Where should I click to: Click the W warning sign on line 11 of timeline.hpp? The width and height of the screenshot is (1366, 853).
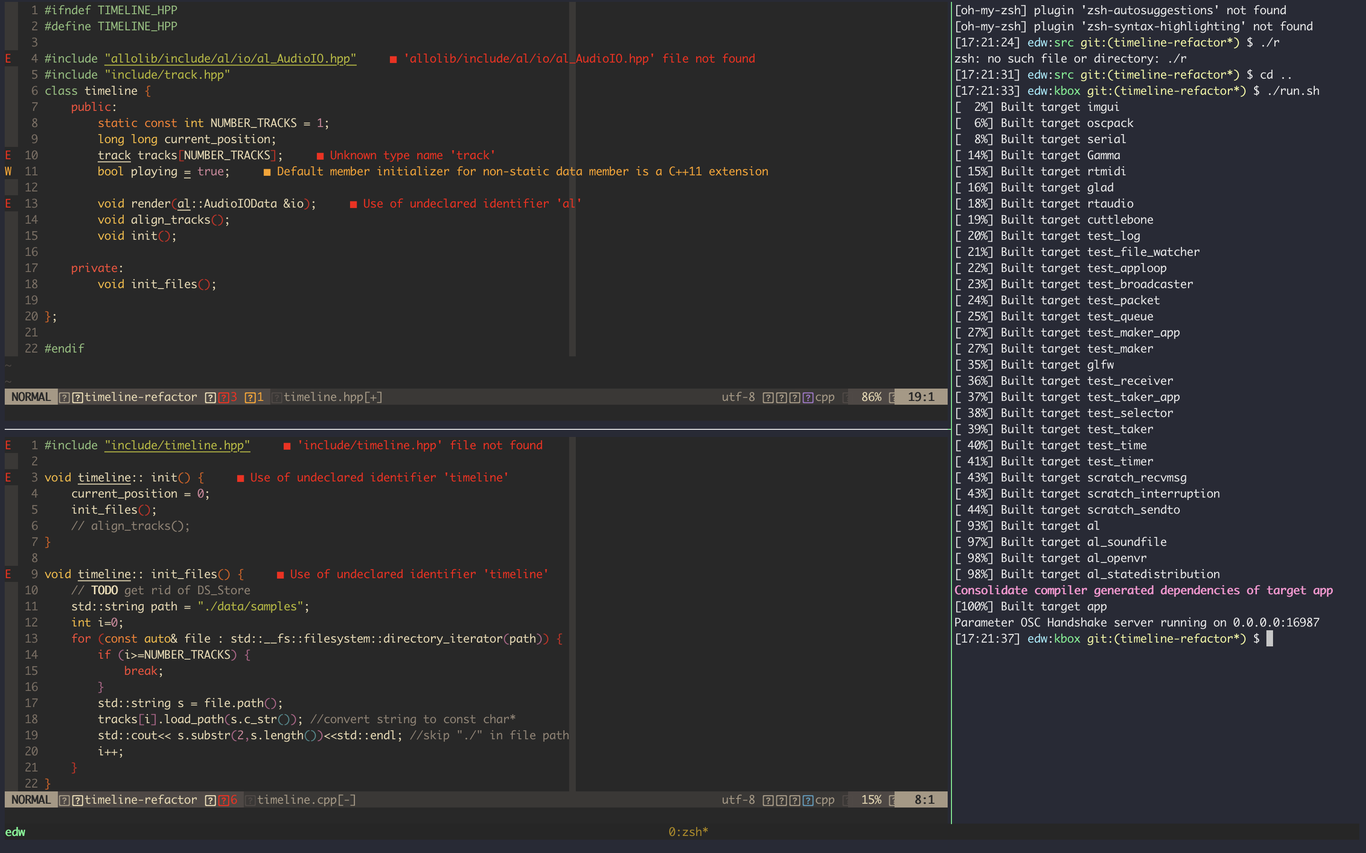(x=8, y=172)
